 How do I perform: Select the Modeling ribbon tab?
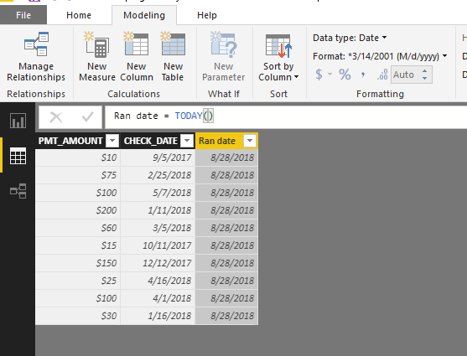click(144, 15)
